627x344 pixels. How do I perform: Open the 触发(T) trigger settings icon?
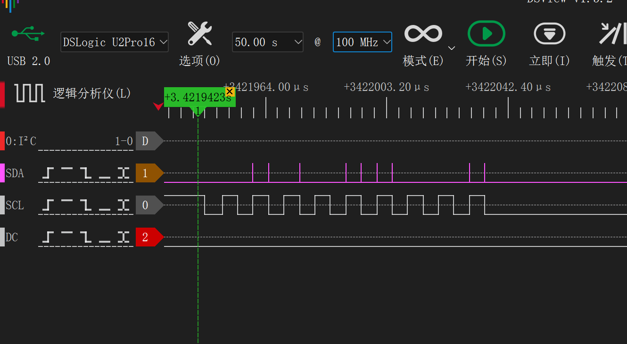(612, 33)
